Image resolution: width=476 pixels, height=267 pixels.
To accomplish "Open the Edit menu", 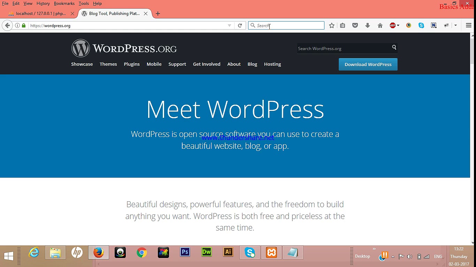I will [x=16, y=3].
